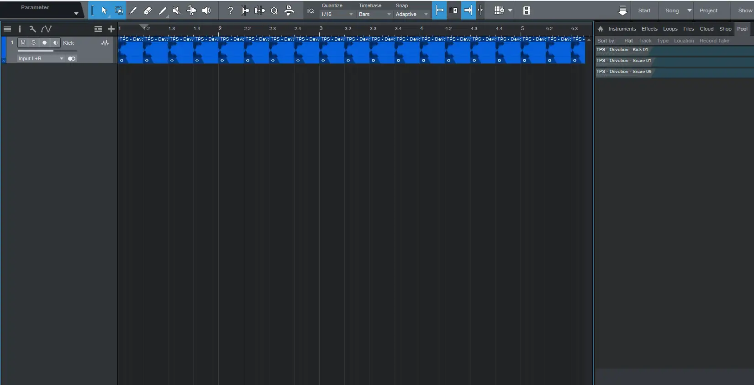Record-arm the Kick track
This screenshot has height=385, width=754.
[44, 42]
